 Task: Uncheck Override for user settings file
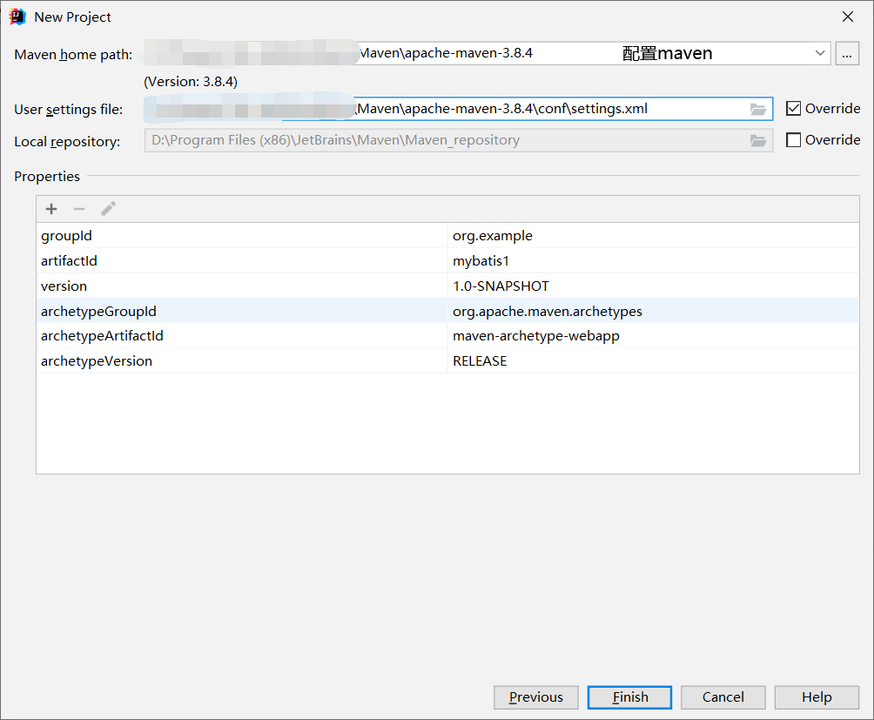[x=791, y=108]
